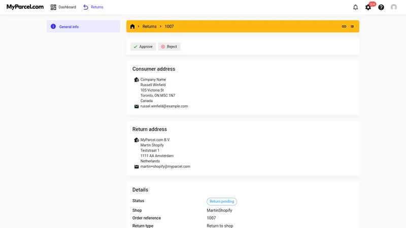Screen dimensions: 406x228
Task: Click the Return pending status badge
Action: (222, 201)
